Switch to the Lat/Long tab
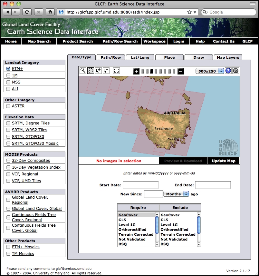Image resolution: width=259 pixels, height=276 pixels. pyautogui.click(x=140, y=57)
